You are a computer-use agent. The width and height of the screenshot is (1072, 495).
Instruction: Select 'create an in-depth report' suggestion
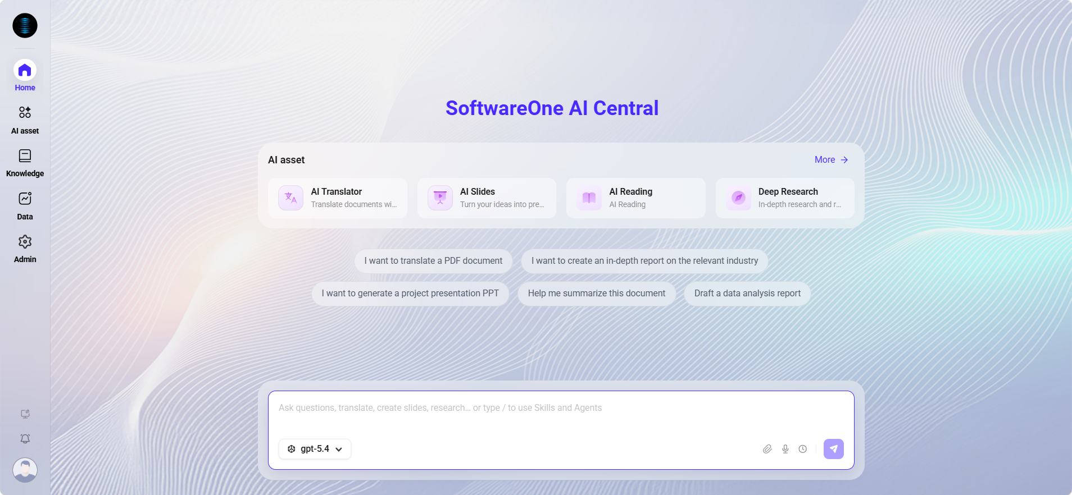coord(644,261)
